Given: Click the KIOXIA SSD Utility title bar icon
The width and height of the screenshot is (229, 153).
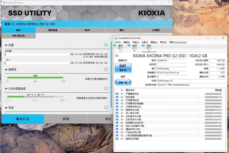Looking at the screenshot, I should coord(4,2).
